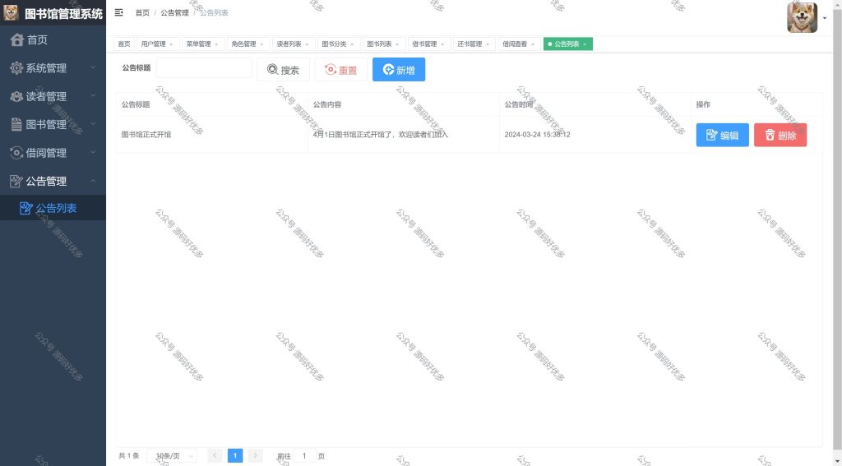
Task: Collapse the 公告管理 submenu chevron
Action: (x=93, y=181)
